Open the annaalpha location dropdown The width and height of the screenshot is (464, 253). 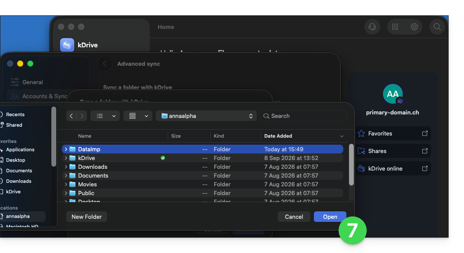(206, 116)
